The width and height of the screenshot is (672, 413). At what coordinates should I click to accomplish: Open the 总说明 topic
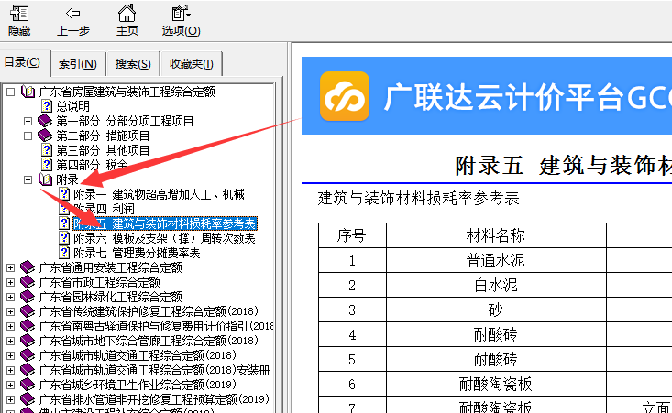click(x=72, y=106)
